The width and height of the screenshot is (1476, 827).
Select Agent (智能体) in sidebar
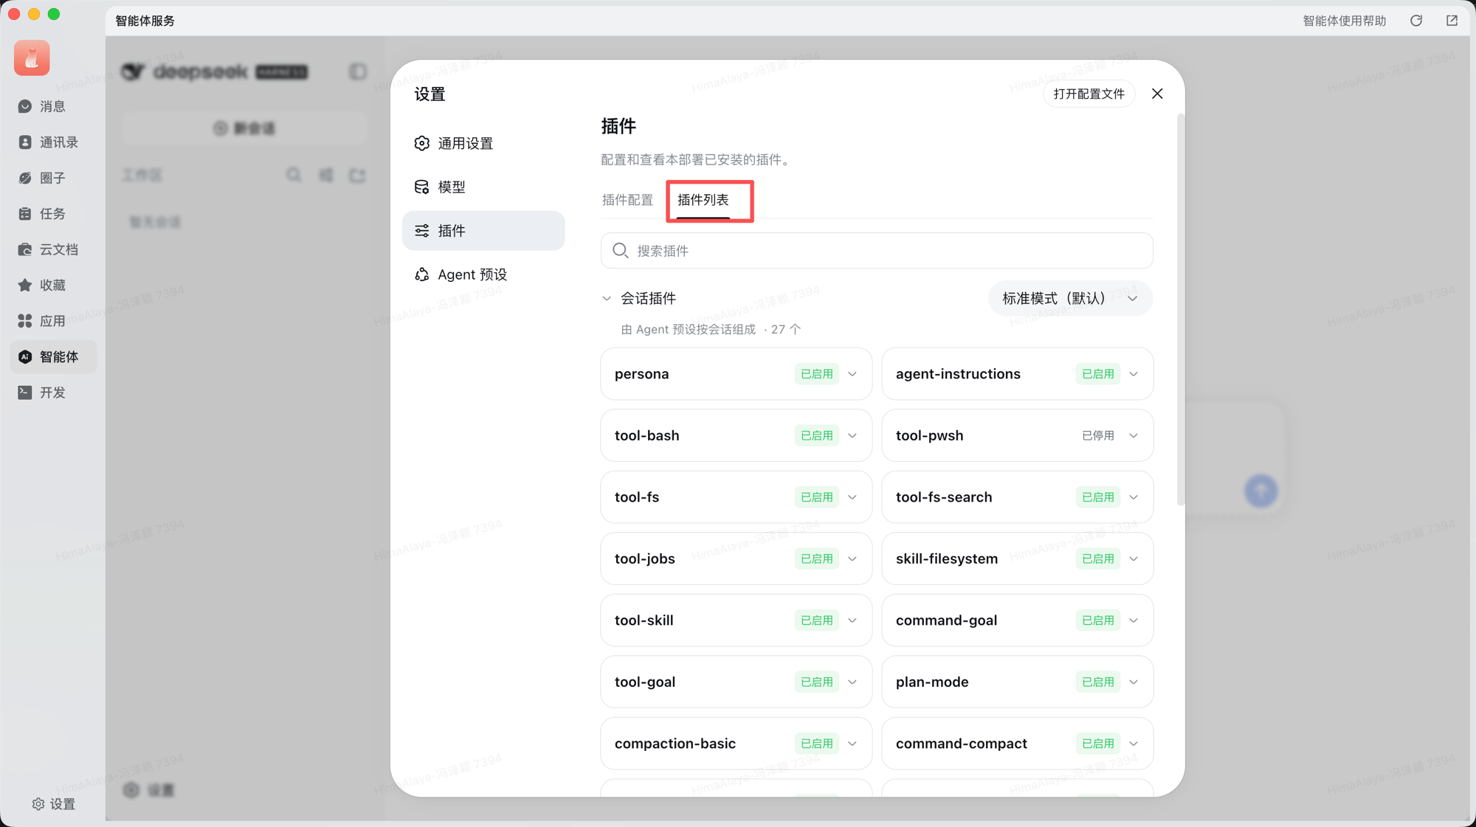52,356
